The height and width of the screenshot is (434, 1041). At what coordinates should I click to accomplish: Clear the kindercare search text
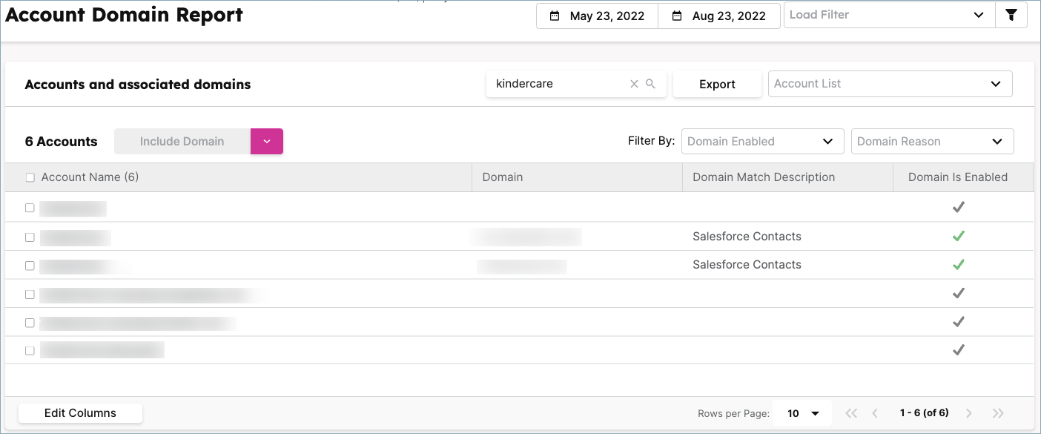pyautogui.click(x=634, y=85)
